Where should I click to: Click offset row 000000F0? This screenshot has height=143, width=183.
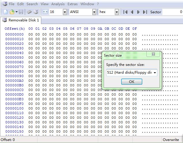click(14, 104)
